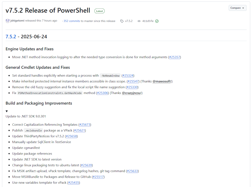Open pull request #25547
251x187 pixels.
pos(133,81)
